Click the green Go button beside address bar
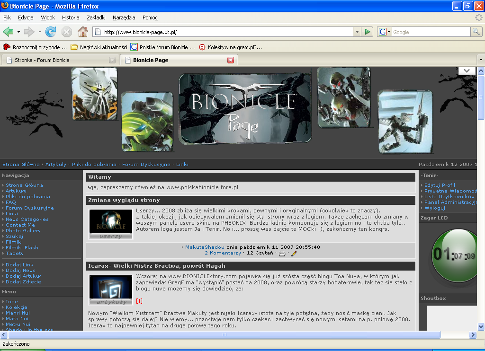485x351 pixels. click(368, 32)
